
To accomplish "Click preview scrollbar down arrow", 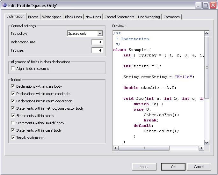I will coord(207,143).
